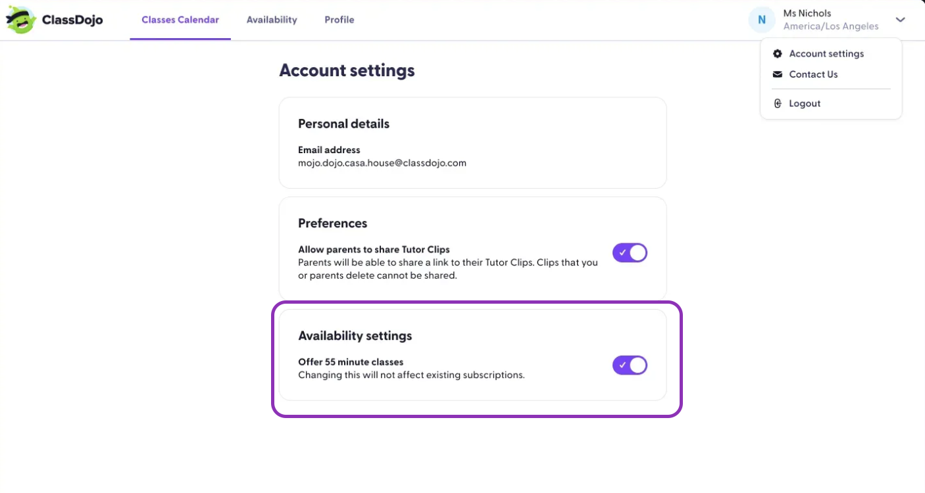Click the N avatar circle
Screen dimensions: 925x493
[x=762, y=20]
